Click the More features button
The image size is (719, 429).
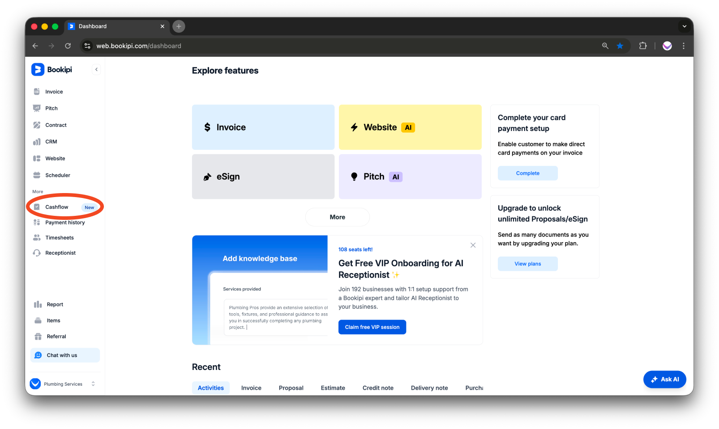[x=338, y=217]
